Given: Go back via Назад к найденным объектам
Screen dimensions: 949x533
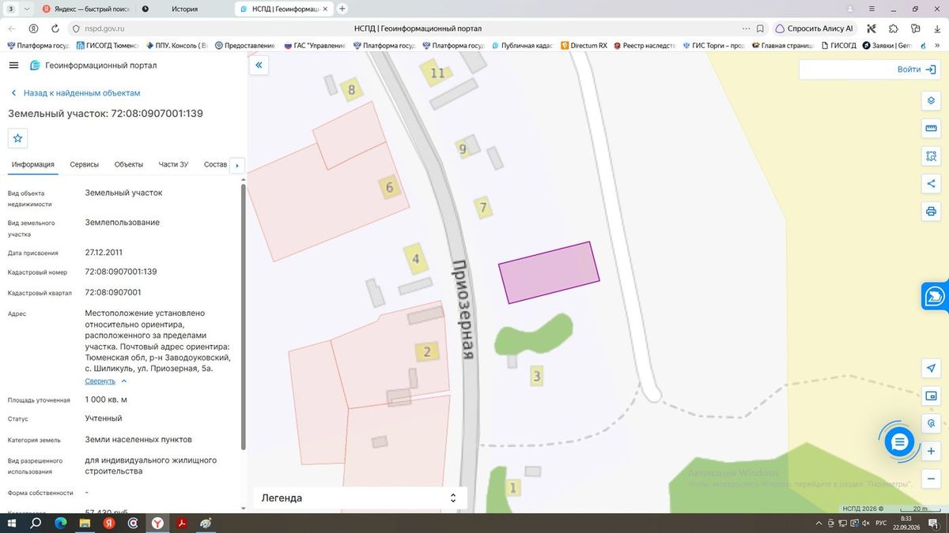Looking at the screenshot, I should 75,93.
